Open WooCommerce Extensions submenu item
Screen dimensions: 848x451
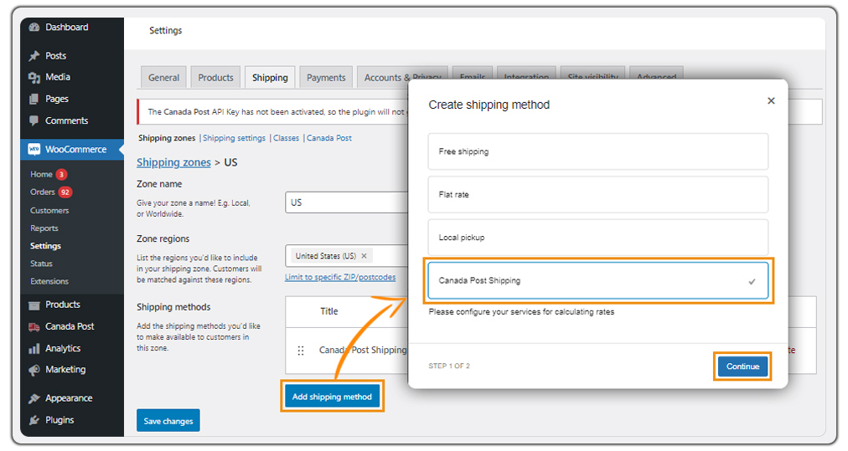point(49,282)
